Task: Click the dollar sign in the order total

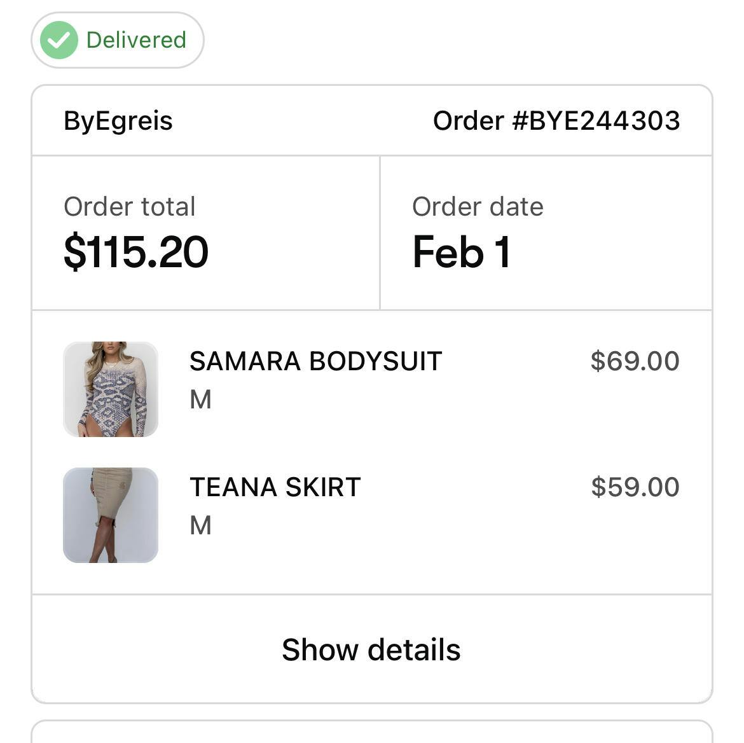Action: click(75, 252)
